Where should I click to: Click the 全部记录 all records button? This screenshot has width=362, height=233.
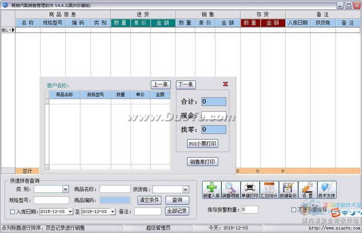point(177,211)
